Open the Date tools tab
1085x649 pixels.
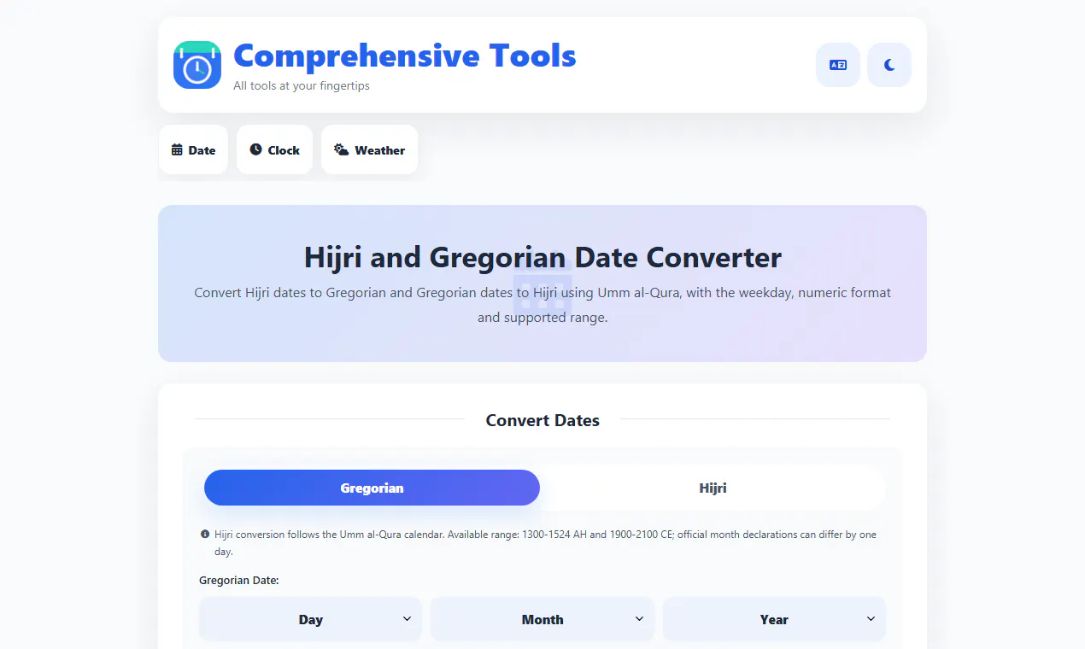193,149
